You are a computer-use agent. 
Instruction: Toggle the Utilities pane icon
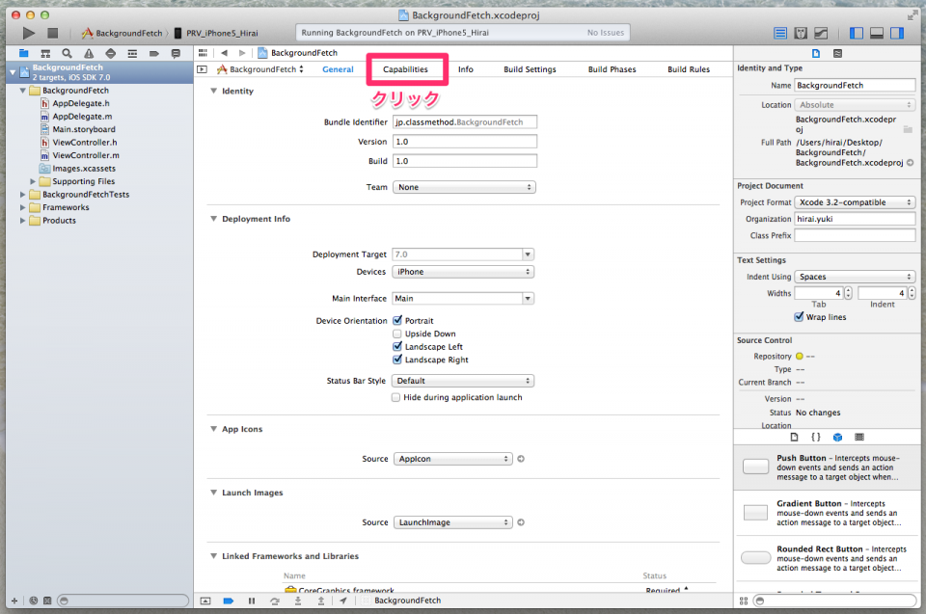coord(897,33)
